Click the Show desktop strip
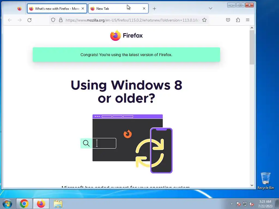279x209 pixels. pyautogui.click(x=277, y=204)
